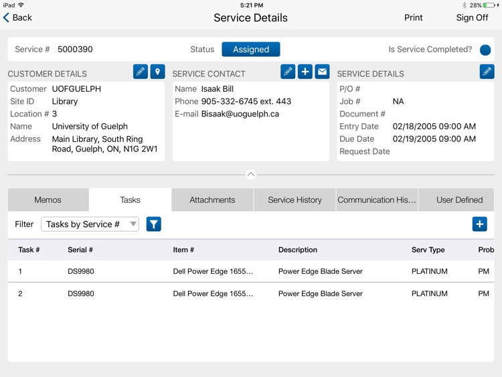Viewport: 502px width, 377px height.
Task: Sort by Serial # column header
Action: (80, 250)
